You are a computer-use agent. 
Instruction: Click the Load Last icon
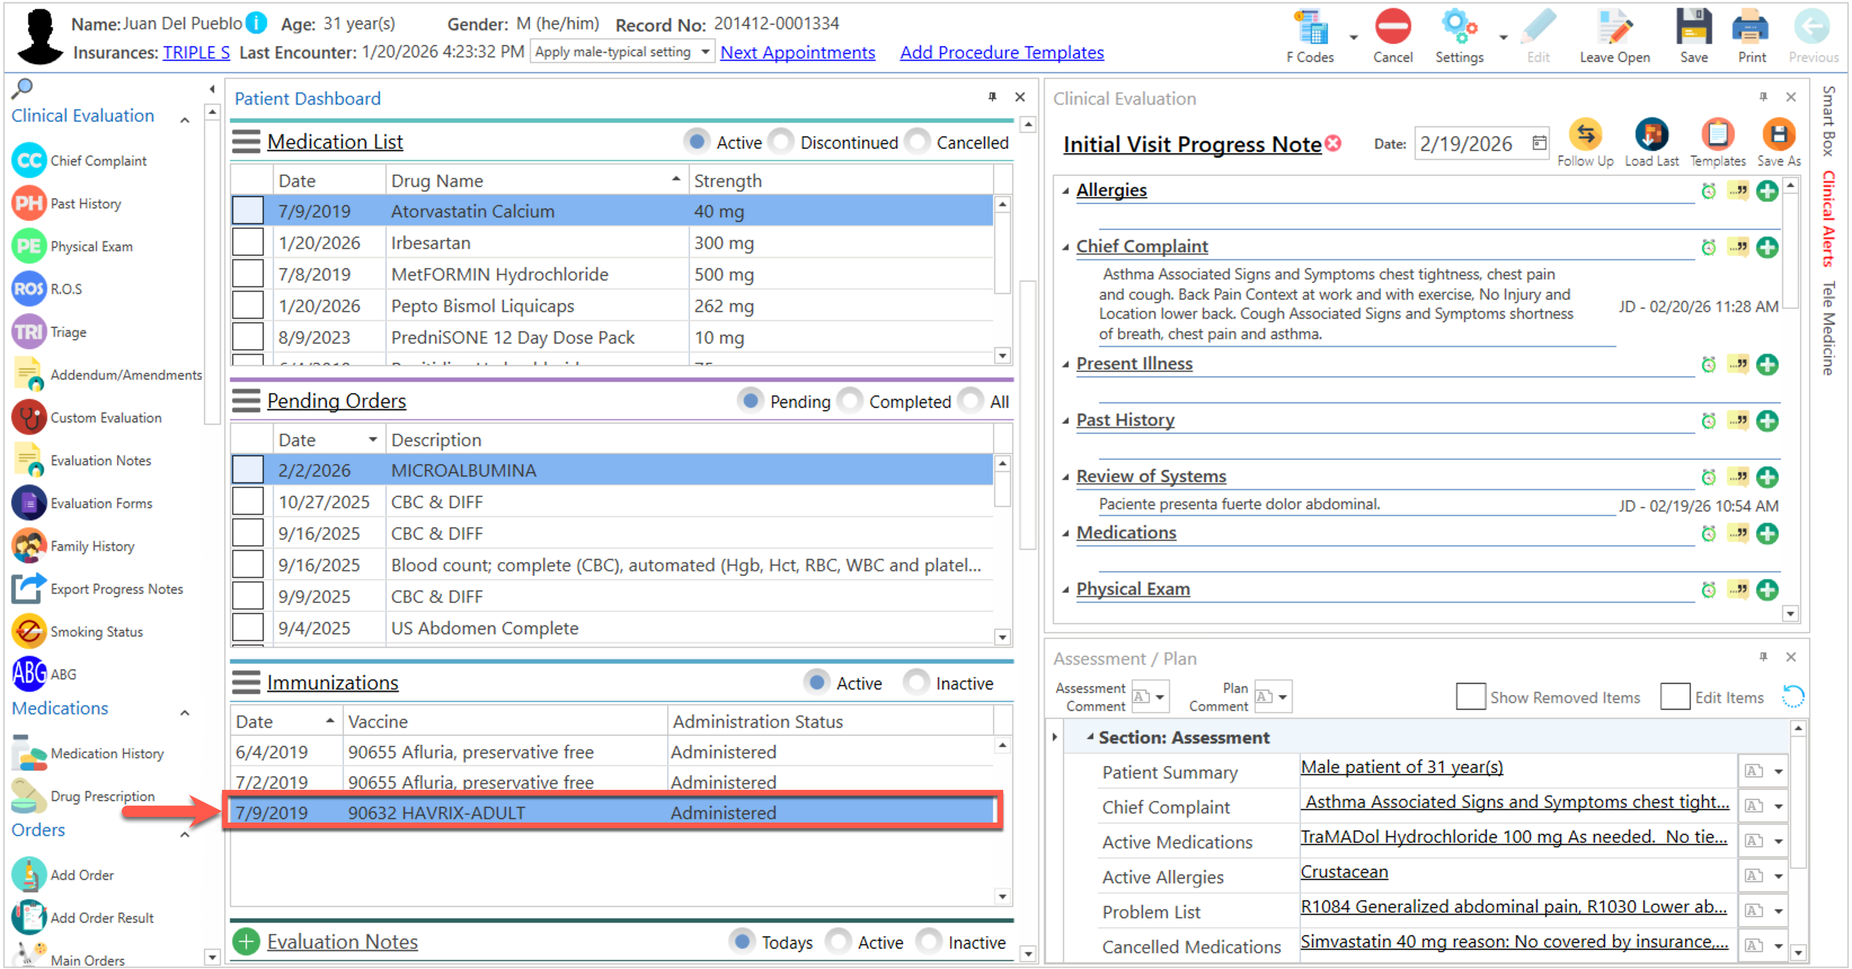point(1651,135)
